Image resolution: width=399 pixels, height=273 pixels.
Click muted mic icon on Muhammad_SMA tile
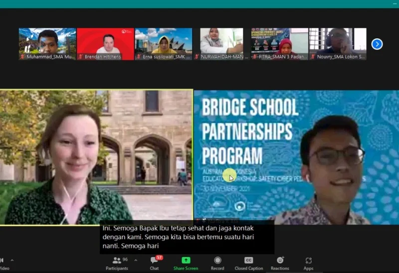pyautogui.click(x=22, y=57)
